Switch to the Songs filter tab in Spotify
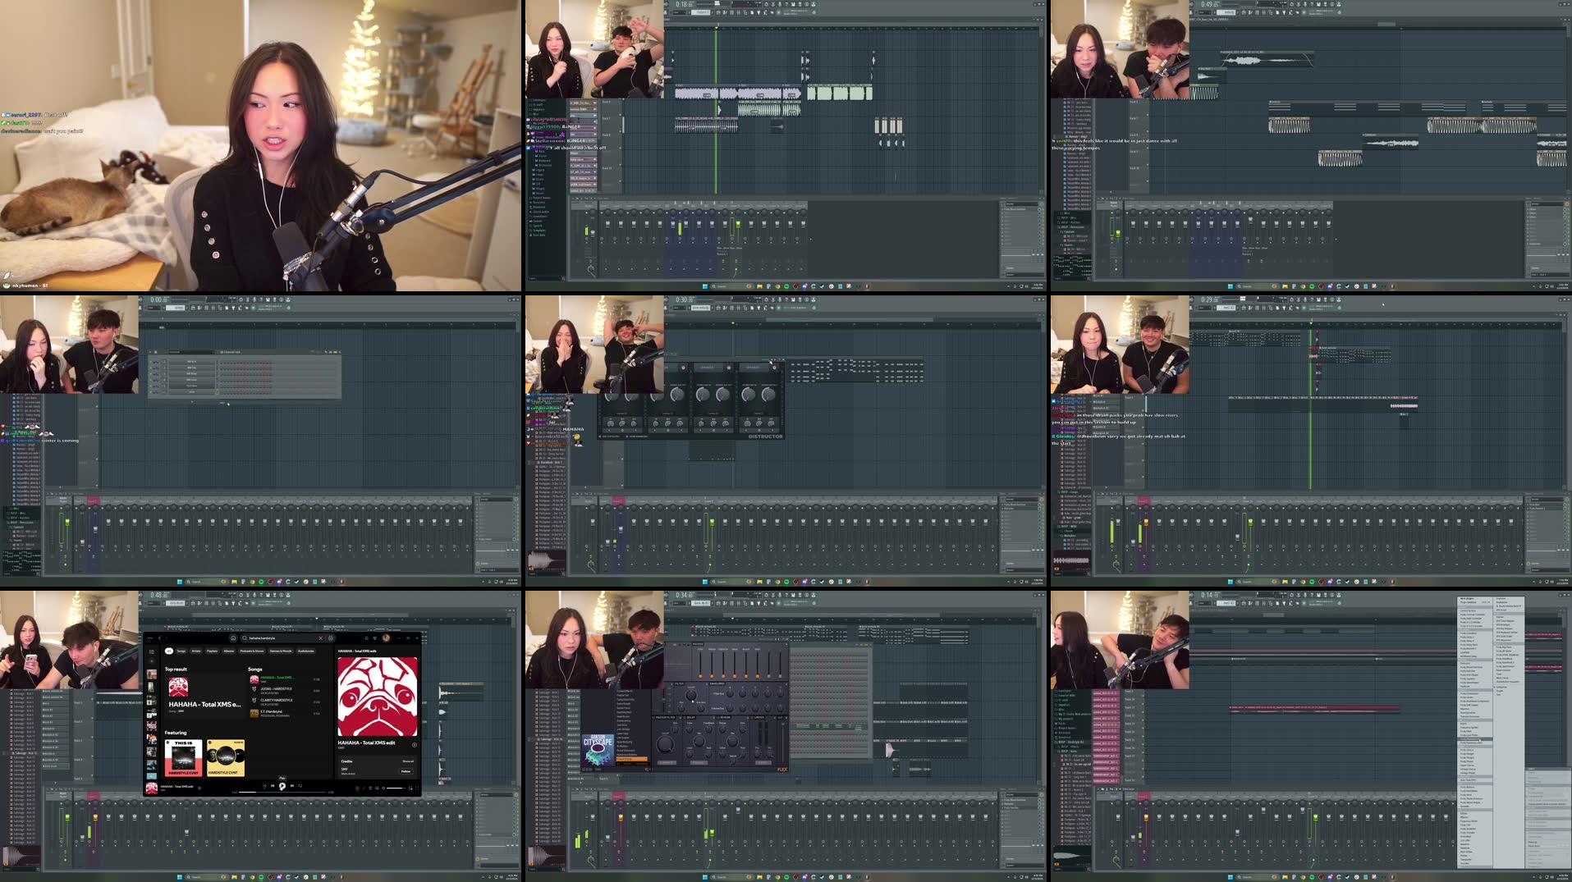The image size is (1572, 882). [181, 651]
